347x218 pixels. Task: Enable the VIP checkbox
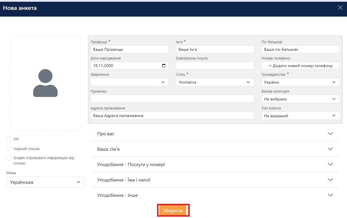[9, 139]
